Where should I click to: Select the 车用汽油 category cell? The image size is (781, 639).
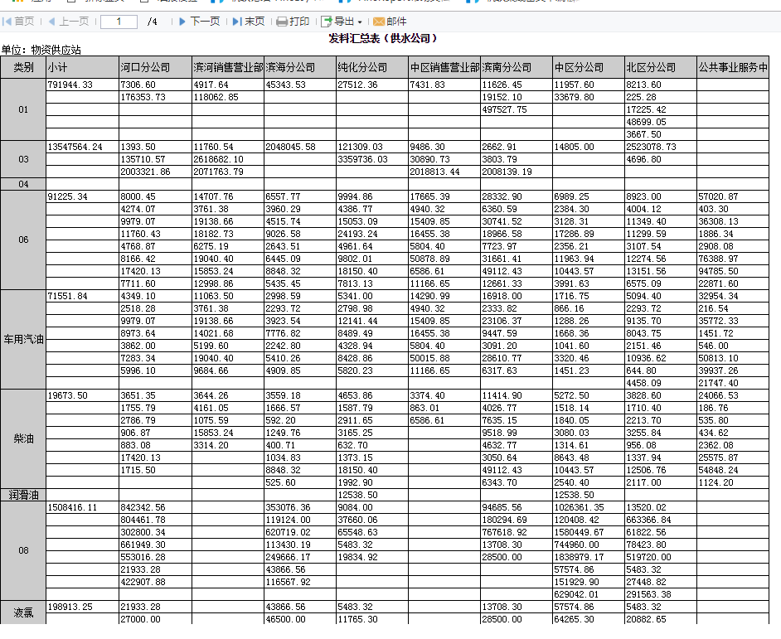(x=23, y=340)
